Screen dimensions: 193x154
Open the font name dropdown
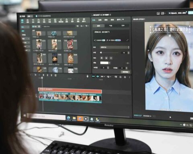coord(115,47)
